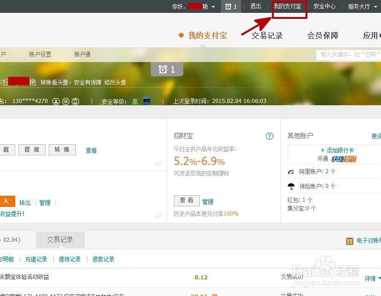Click 退出 to log out

coord(256,6)
